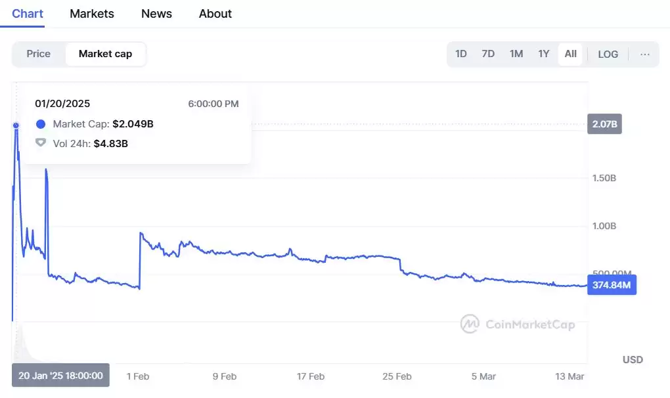Screen dimensions: 670x398
Task: Switch chart to Price view
Action: click(38, 54)
